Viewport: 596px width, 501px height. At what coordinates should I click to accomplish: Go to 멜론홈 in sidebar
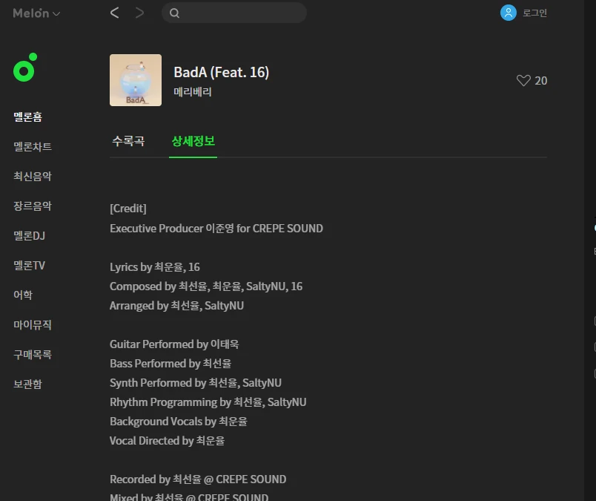[27, 117]
